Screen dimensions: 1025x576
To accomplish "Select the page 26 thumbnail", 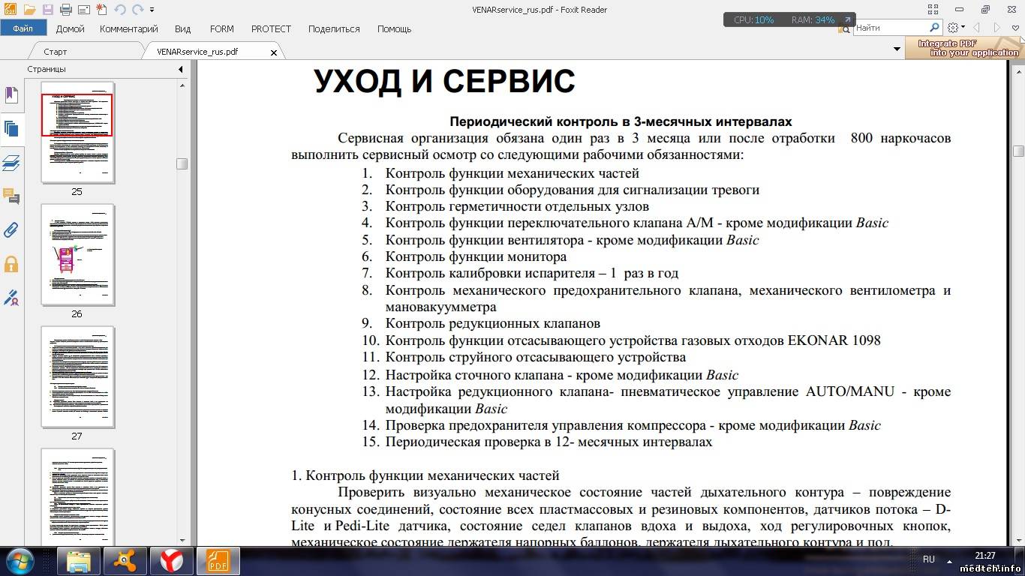I will pyautogui.click(x=77, y=255).
